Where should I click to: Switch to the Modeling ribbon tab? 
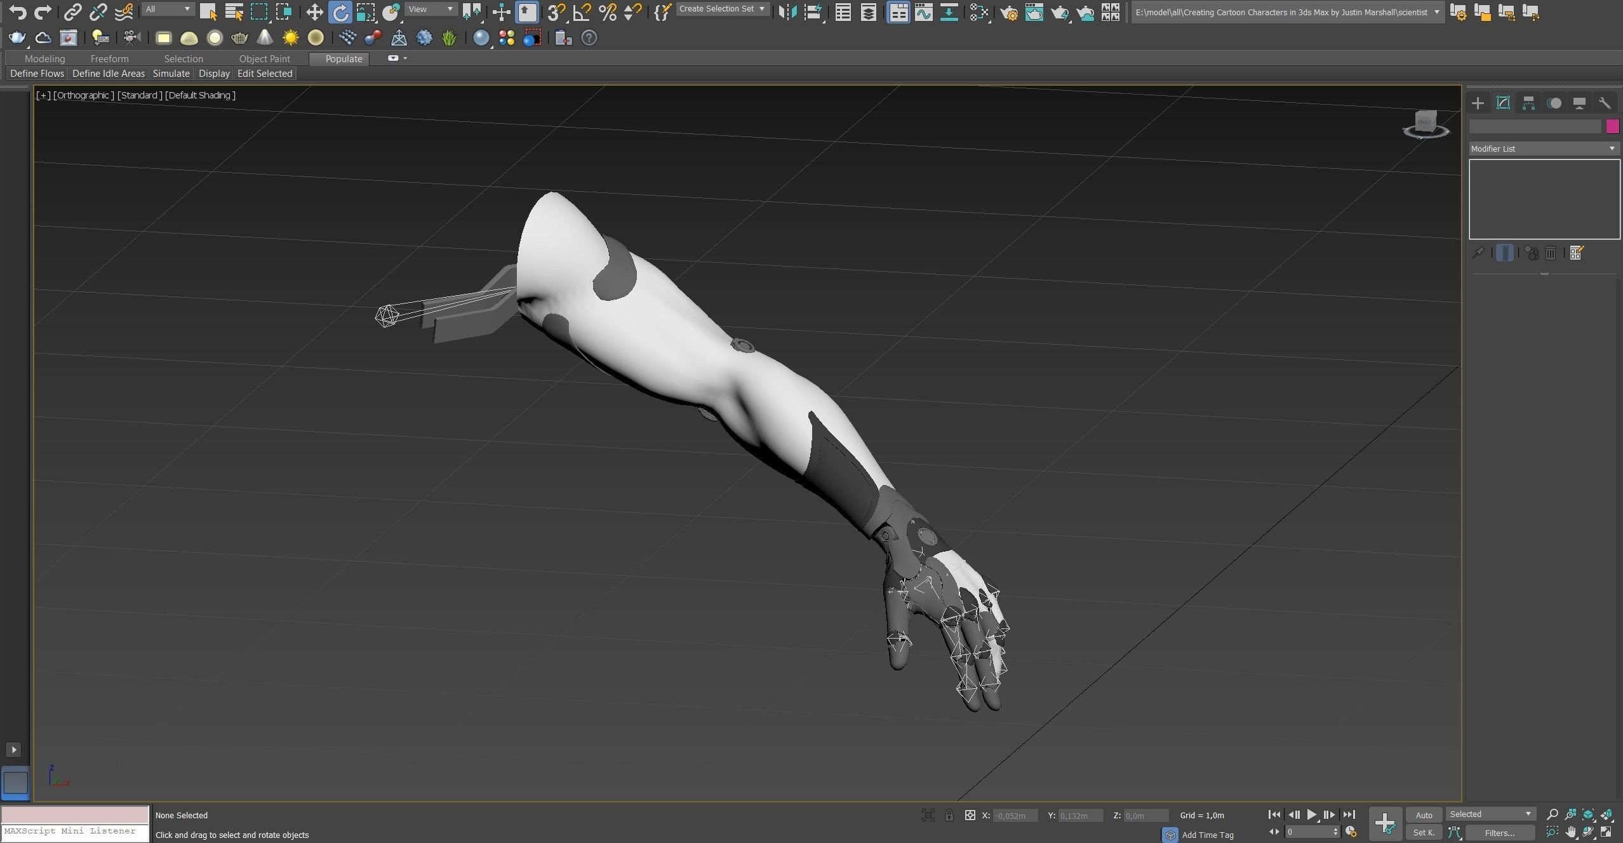tap(44, 58)
